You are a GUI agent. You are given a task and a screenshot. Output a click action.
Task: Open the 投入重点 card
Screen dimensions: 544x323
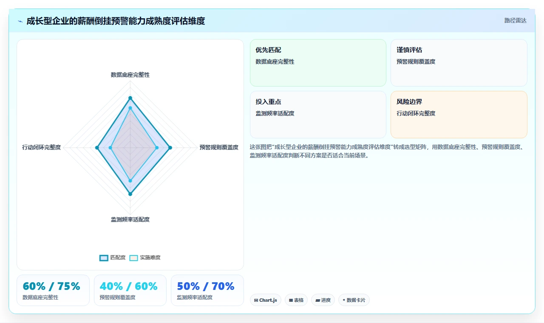[318, 115]
